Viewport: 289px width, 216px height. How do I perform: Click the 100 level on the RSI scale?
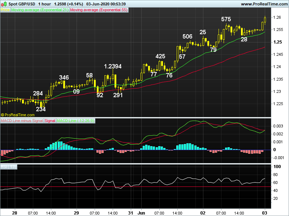(278, 167)
